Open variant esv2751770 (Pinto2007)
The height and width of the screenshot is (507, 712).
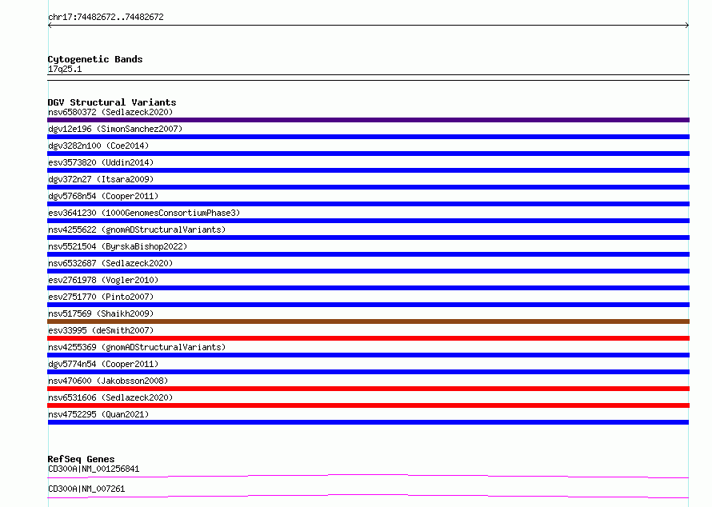click(x=101, y=297)
